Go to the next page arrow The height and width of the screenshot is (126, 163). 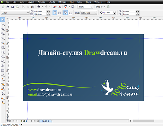[x=32, y=121]
